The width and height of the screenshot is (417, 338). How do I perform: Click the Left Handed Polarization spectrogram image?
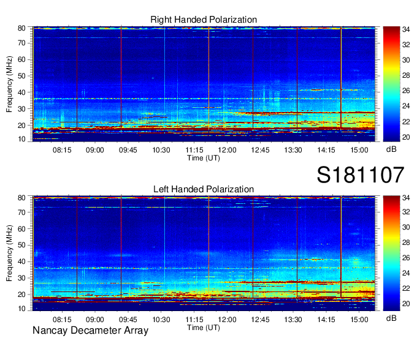point(204,254)
